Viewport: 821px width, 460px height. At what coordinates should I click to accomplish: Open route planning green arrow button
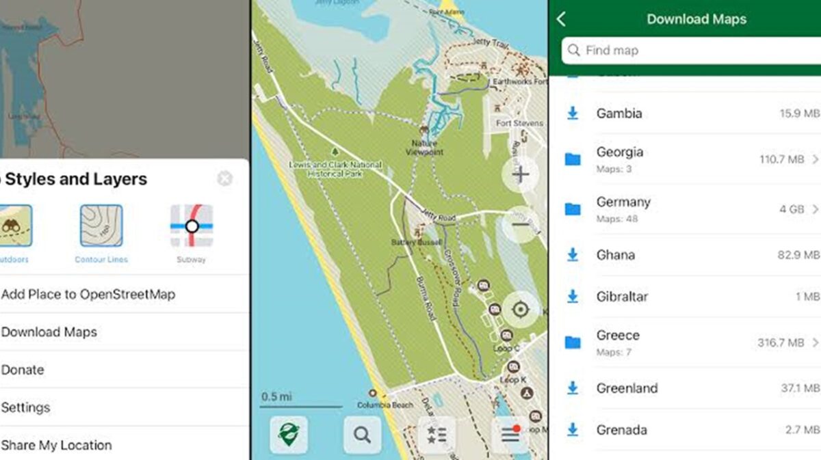pos(289,435)
